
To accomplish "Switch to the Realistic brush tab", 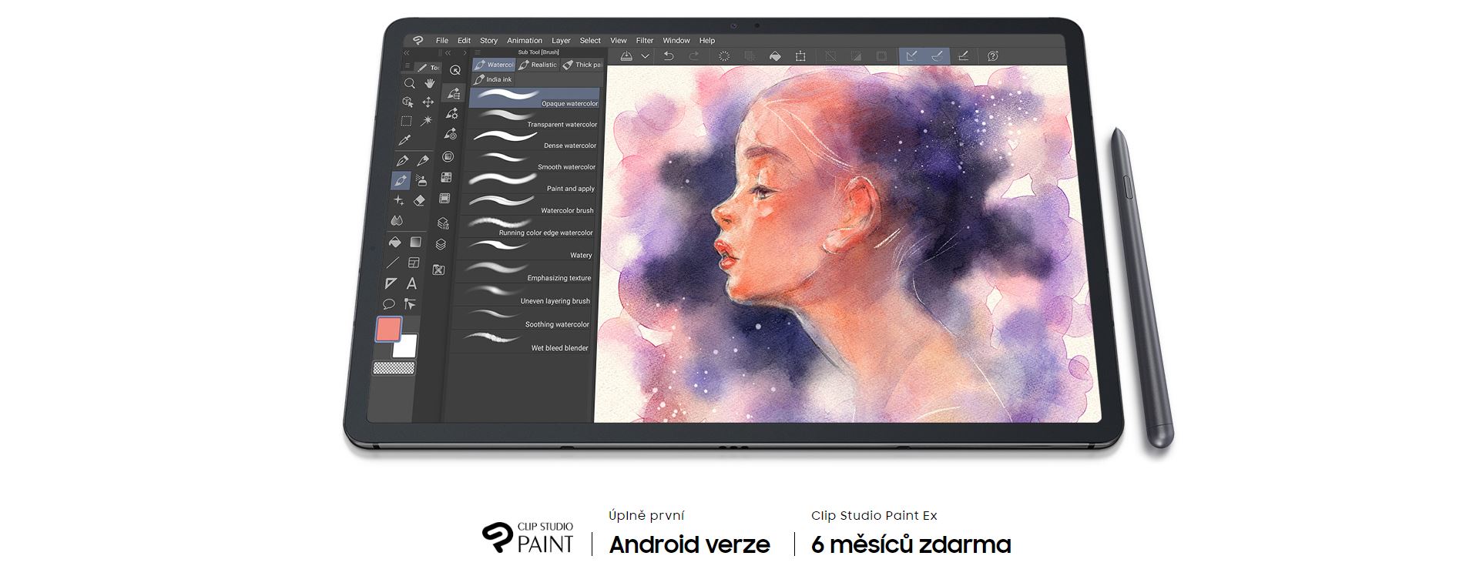I will [538, 65].
